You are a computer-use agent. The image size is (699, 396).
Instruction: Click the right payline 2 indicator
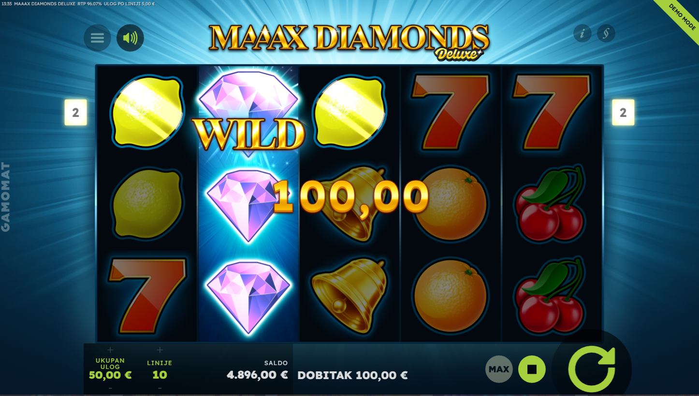(623, 113)
